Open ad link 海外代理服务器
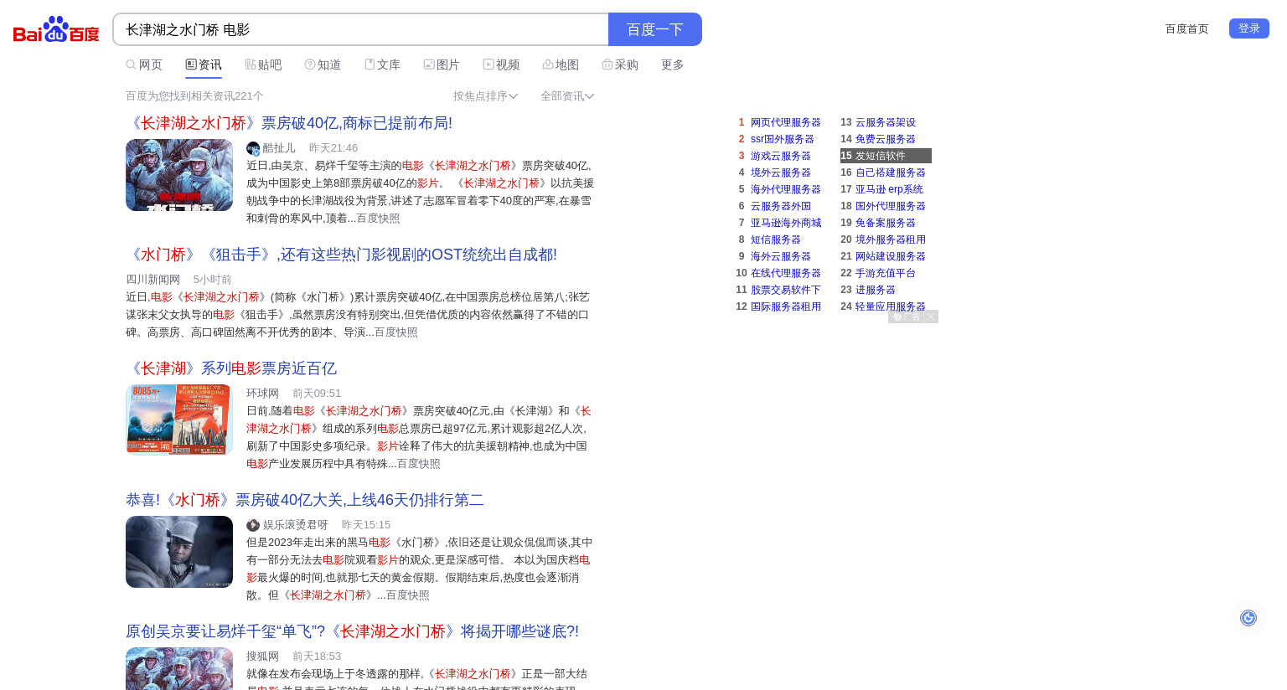 click(786, 189)
